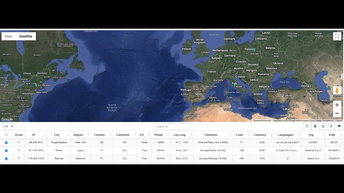Click the Search All input field
Viewport: 344px width, 193px height.
(x=172, y=126)
